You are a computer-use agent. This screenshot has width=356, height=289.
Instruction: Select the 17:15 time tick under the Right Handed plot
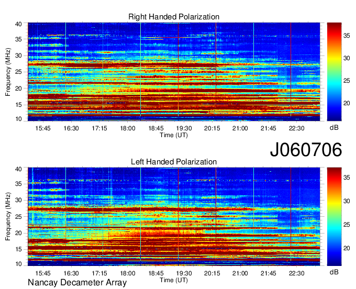pyautogui.click(x=99, y=128)
